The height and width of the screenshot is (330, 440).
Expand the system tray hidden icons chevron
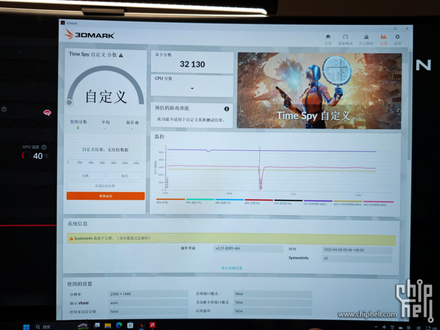[x=376, y=327]
